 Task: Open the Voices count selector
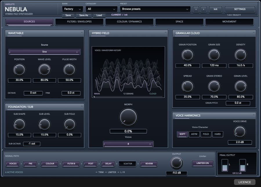click(x=128, y=144)
